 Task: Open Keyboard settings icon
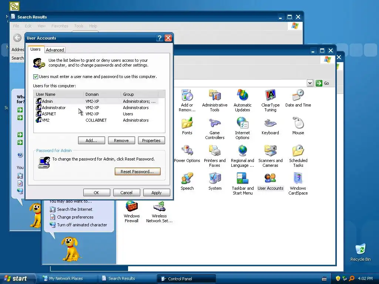(270, 126)
